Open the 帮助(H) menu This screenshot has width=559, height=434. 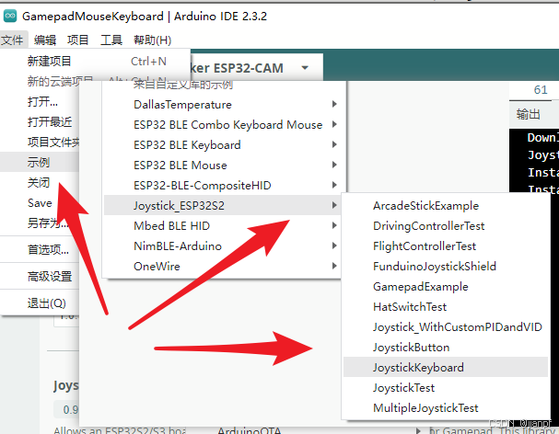click(x=153, y=40)
